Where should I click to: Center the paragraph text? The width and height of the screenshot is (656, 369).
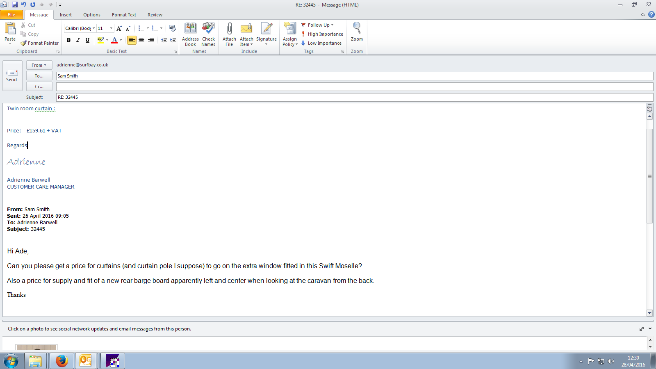(141, 40)
